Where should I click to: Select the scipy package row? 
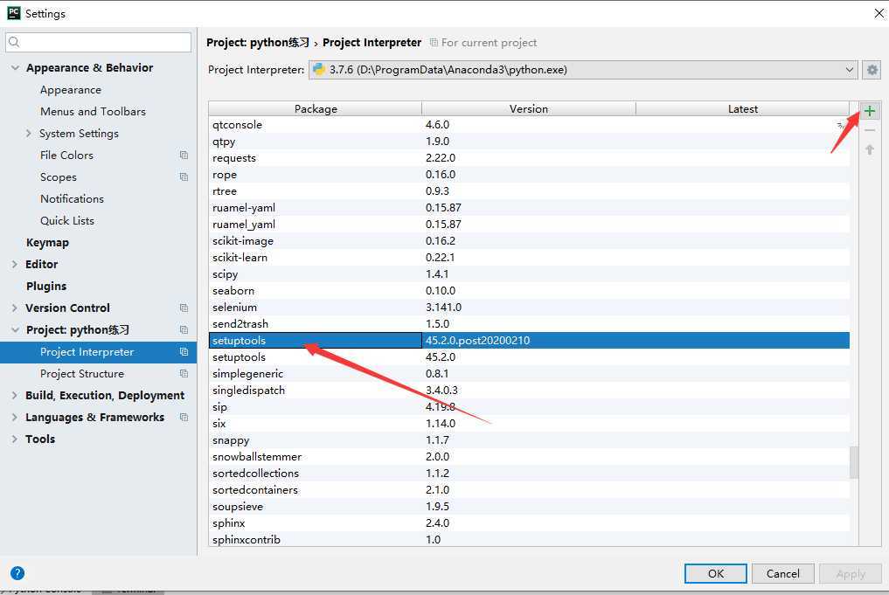coord(529,274)
